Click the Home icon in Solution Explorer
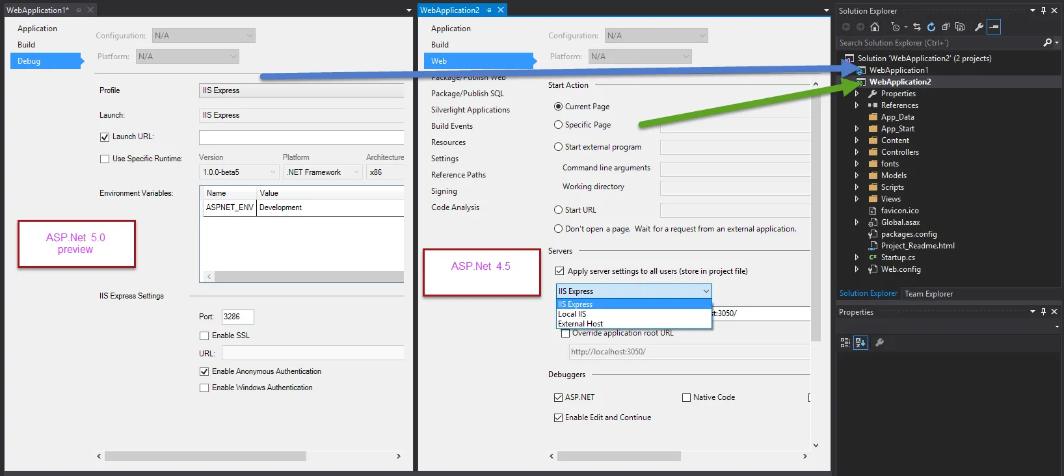 pos(875,27)
